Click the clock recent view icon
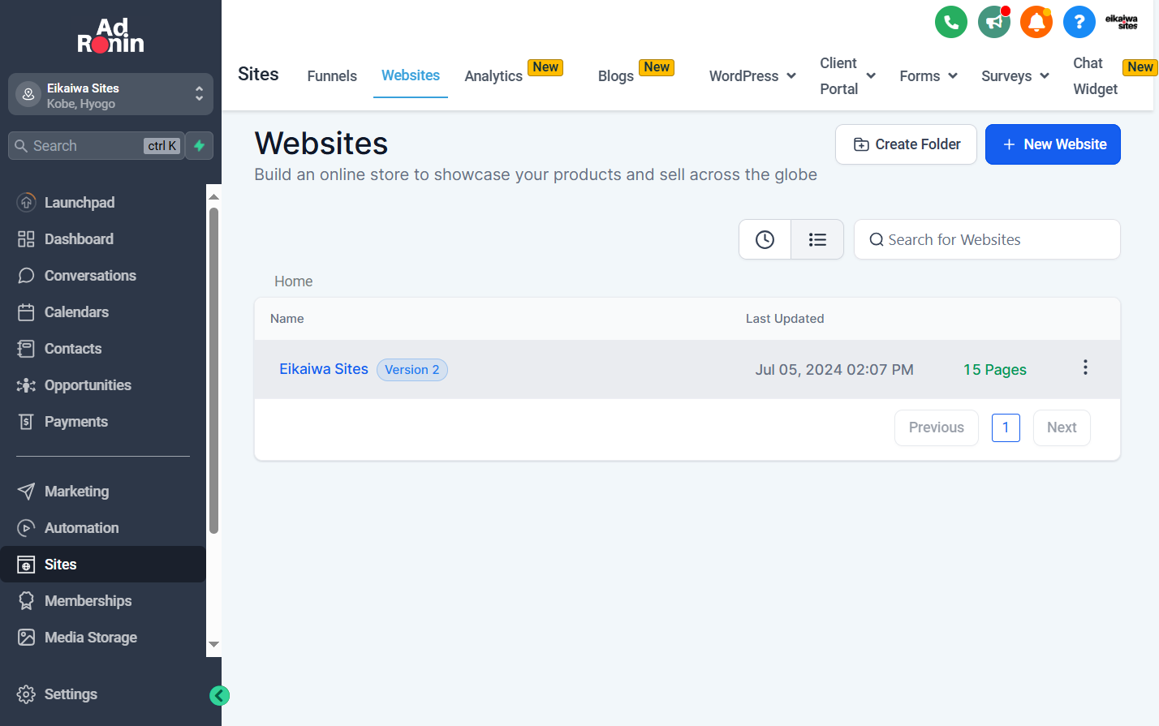This screenshot has height=726, width=1159. tap(765, 239)
